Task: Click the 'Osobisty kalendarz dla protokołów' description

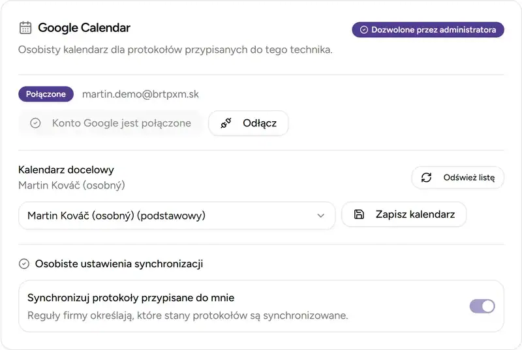Action: coord(176,50)
